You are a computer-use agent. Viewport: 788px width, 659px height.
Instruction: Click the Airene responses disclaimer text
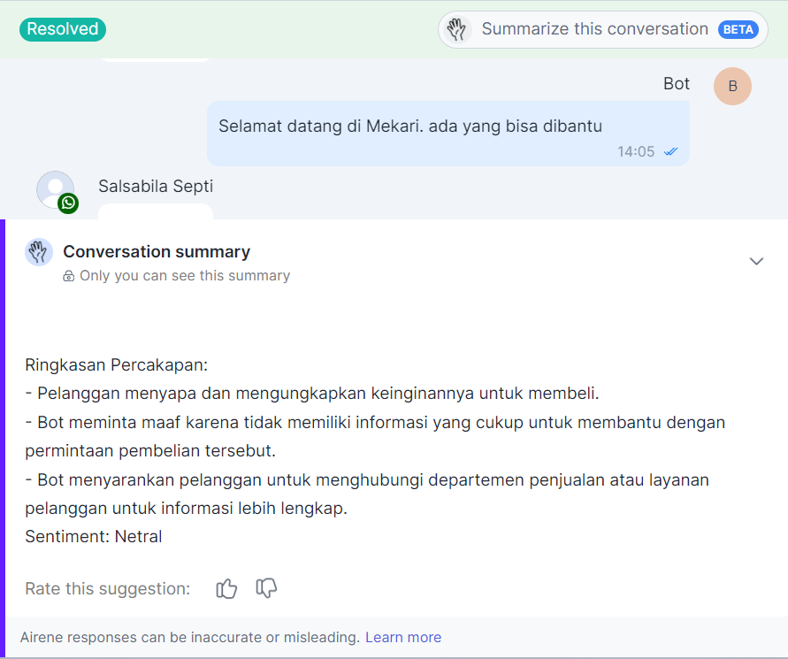(x=190, y=638)
